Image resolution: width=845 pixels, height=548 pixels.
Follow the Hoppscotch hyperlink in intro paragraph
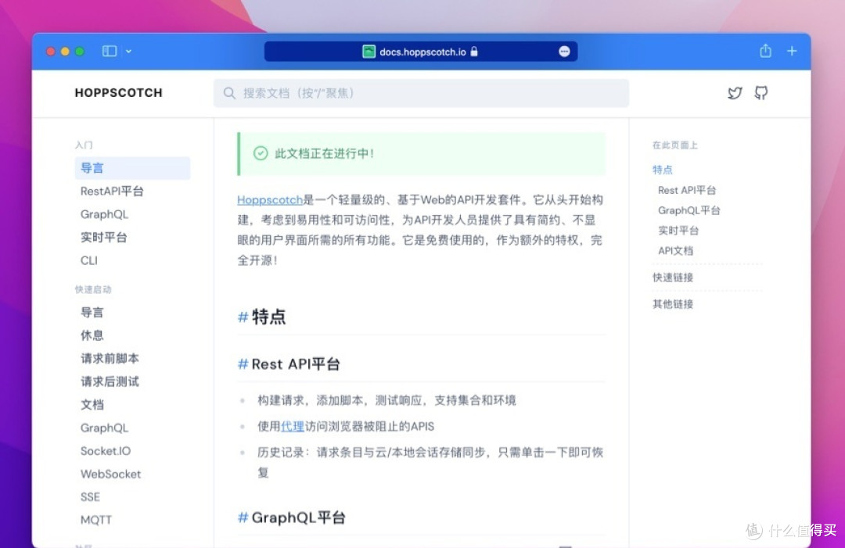click(x=269, y=199)
